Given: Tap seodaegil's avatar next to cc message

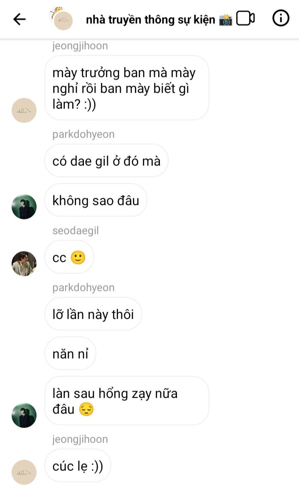Looking at the screenshot, I should (x=24, y=264).
